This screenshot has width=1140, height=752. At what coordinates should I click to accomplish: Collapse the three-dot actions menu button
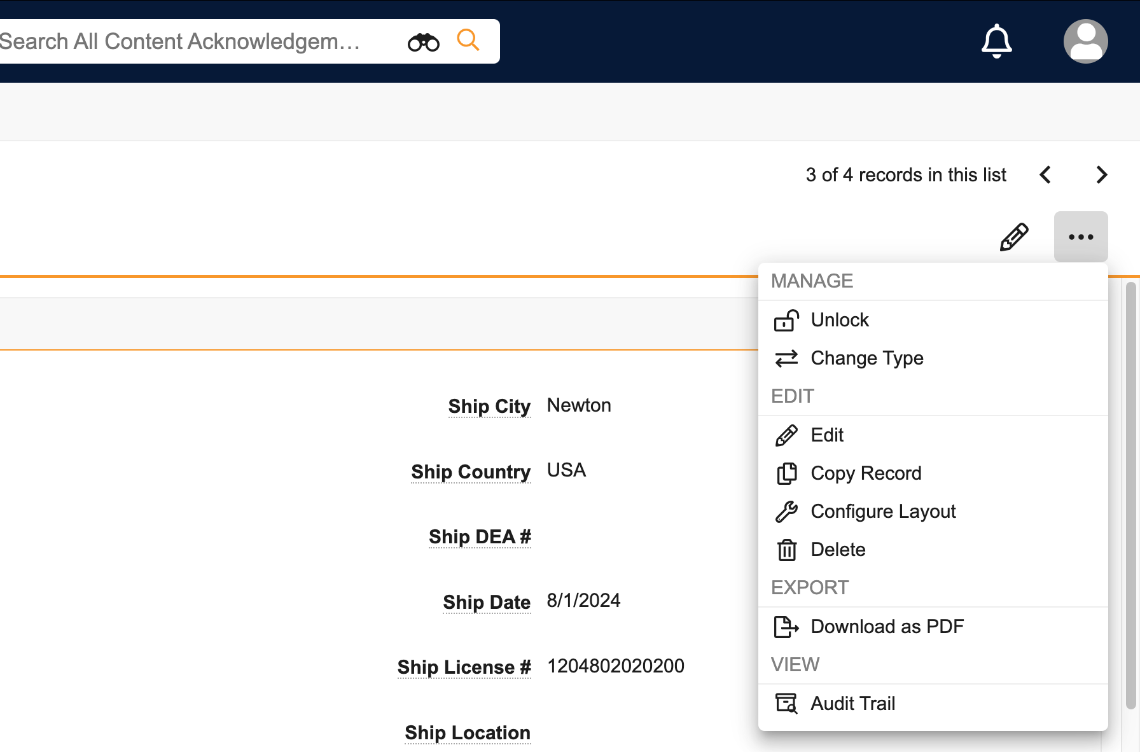(x=1080, y=237)
